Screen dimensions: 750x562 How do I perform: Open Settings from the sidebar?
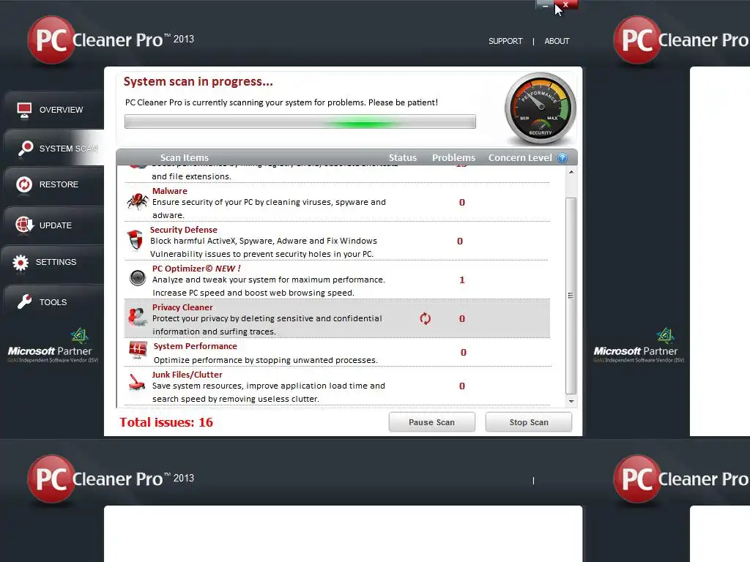click(53, 262)
